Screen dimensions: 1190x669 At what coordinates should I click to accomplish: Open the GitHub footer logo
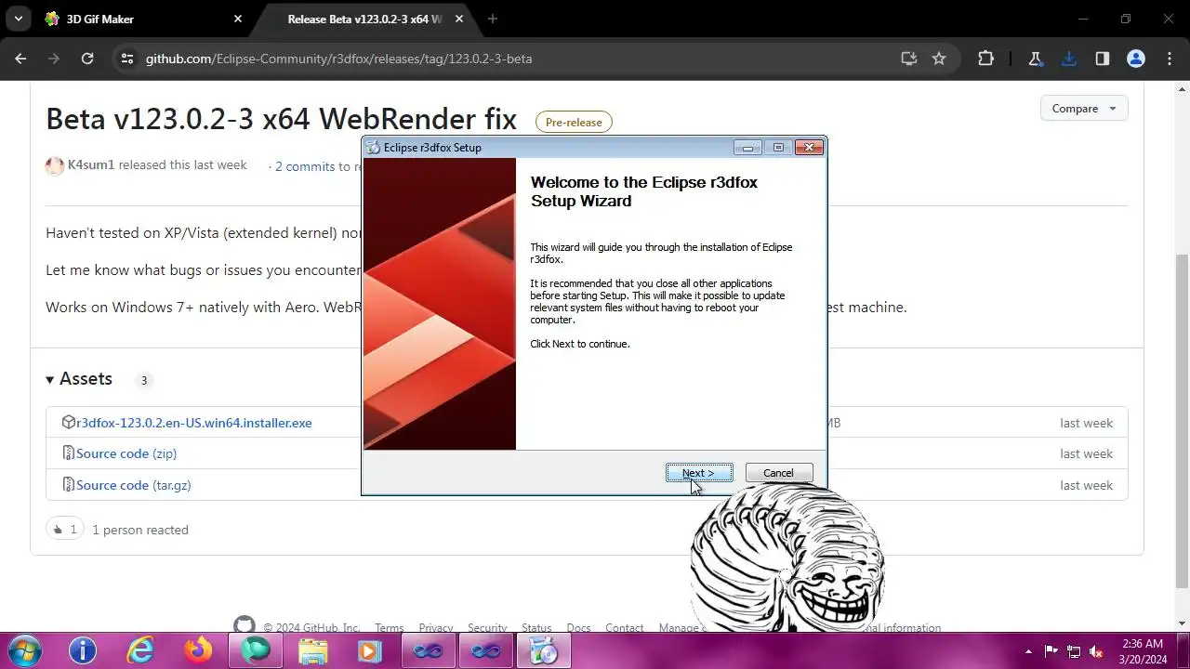pyautogui.click(x=244, y=626)
